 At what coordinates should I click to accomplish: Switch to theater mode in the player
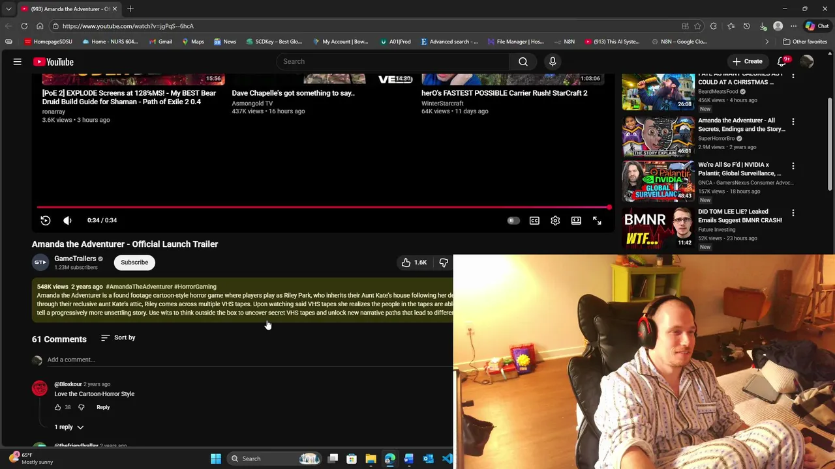[576, 221]
